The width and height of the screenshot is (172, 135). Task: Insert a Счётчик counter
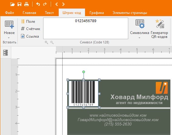[30, 29]
